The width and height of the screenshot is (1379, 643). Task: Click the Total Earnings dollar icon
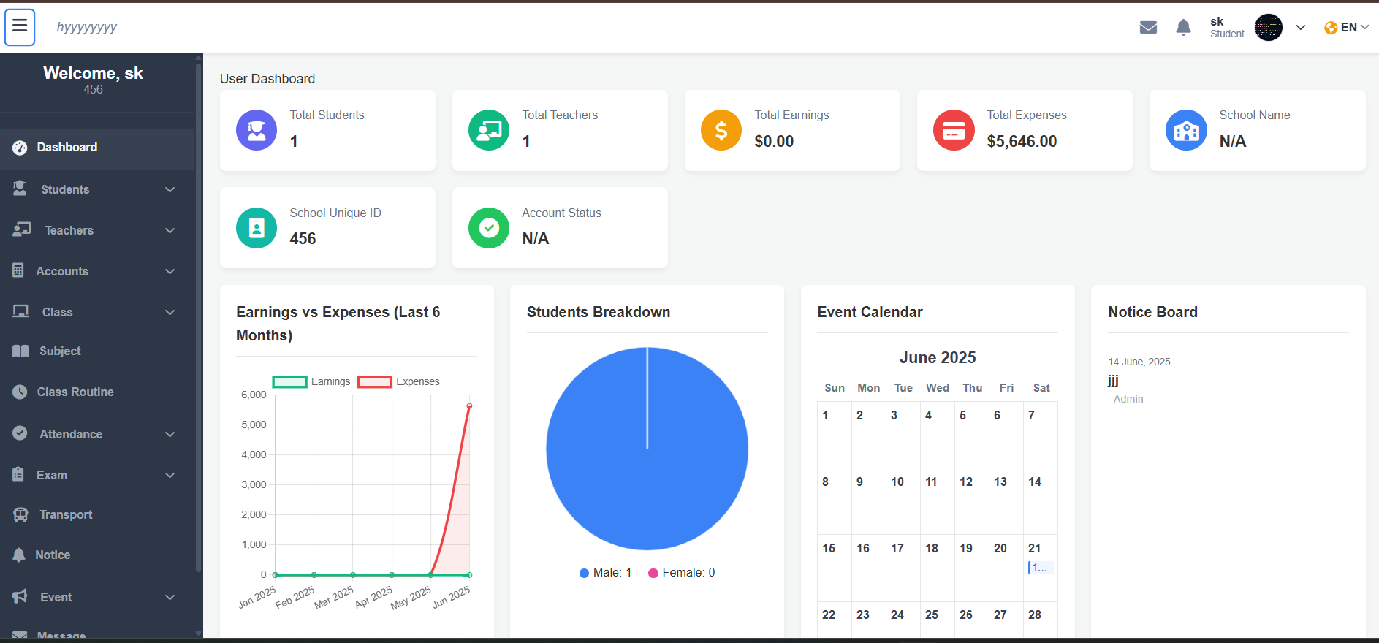pos(721,130)
